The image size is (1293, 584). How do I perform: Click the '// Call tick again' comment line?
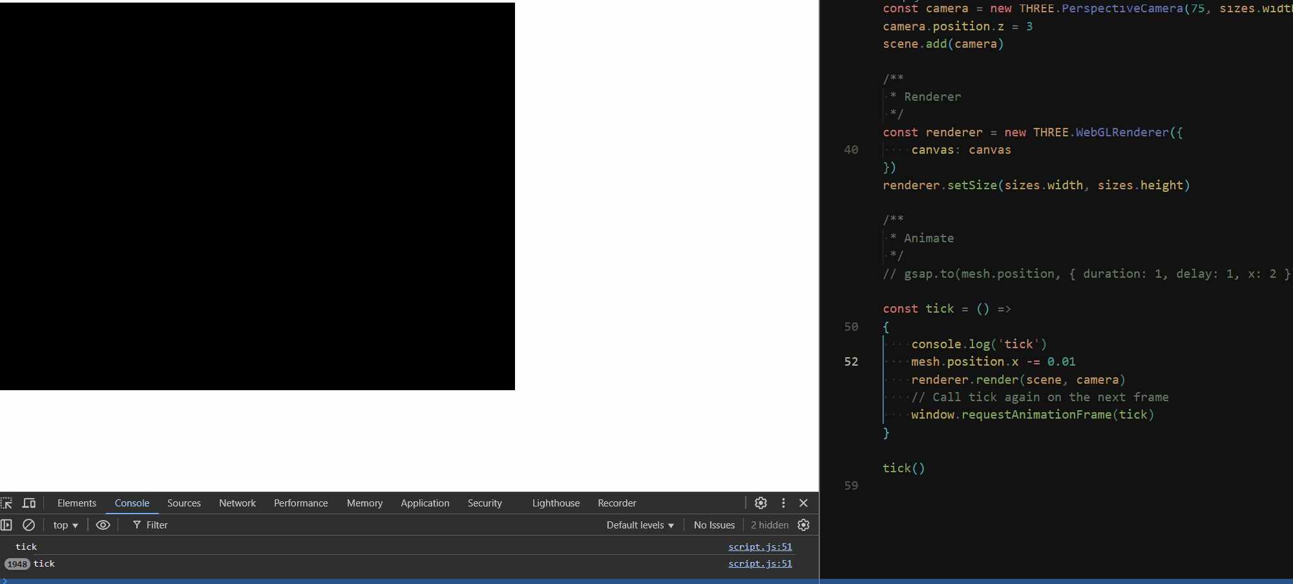[x=1040, y=397]
